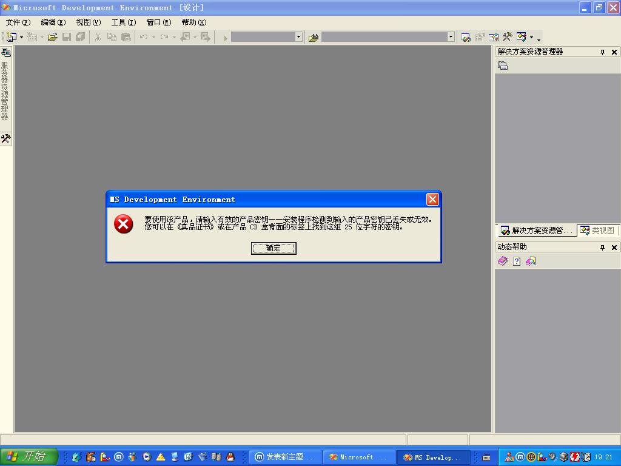Click the Redo arrow icon
The height and width of the screenshot is (466, 621).
coord(164,37)
